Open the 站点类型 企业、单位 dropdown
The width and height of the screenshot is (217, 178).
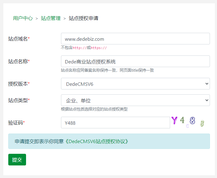pyautogui.click(x=135, y=100)
